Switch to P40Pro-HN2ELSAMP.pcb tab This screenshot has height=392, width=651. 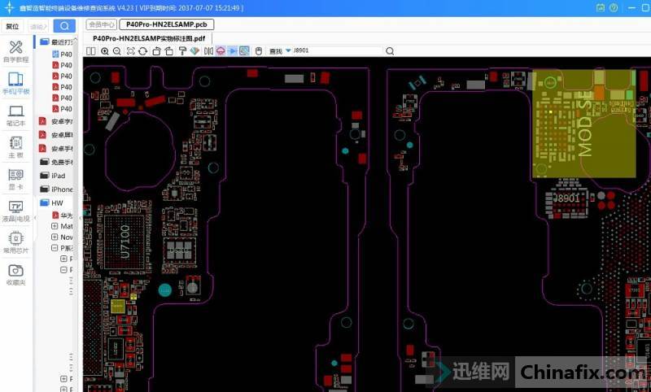click(160, 24)
